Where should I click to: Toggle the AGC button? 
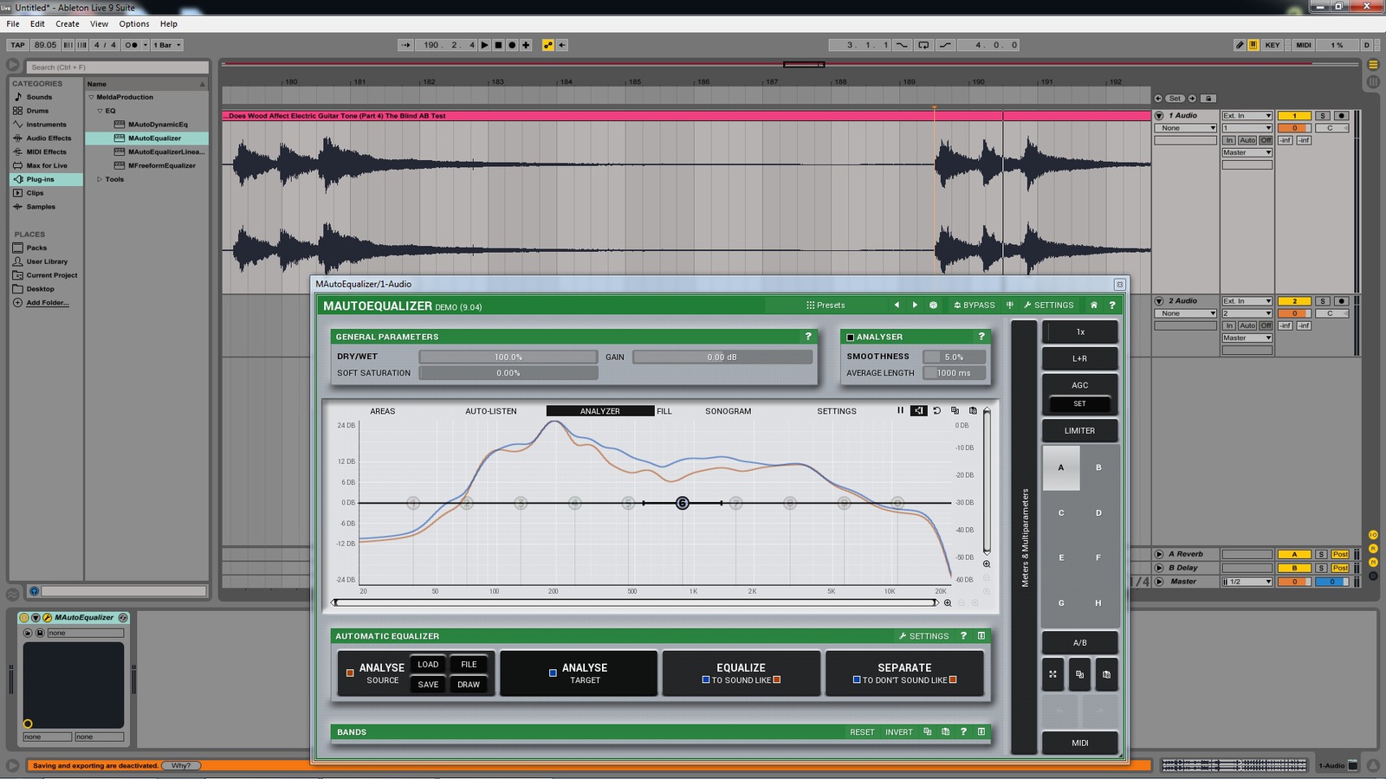click(x=1079, y=385)
